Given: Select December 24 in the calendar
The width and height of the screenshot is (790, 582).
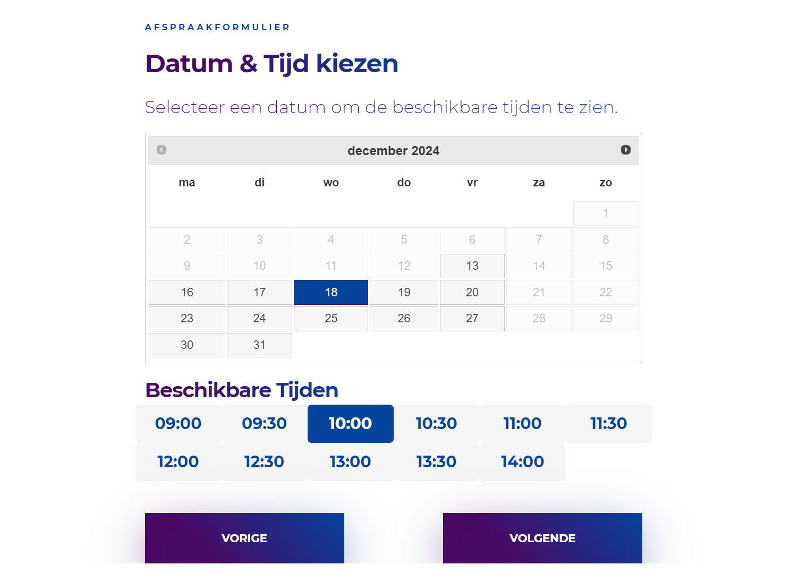Looking at the screenshot, I should pos(259,319).
